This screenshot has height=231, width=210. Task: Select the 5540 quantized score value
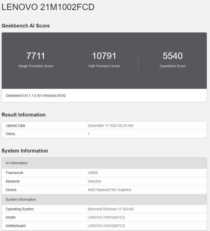(x=173, y=56)
